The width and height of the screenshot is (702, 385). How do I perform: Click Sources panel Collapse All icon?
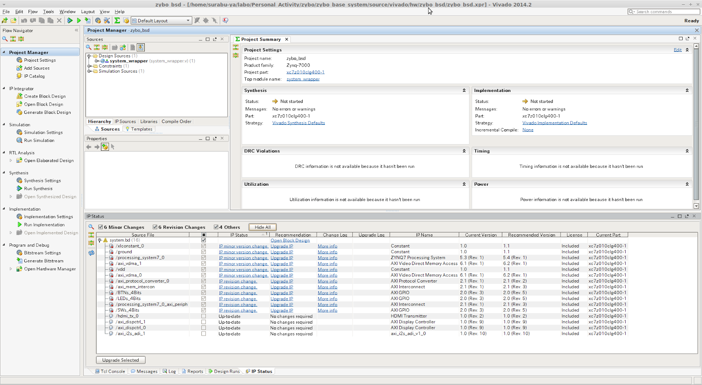point(97,47)
